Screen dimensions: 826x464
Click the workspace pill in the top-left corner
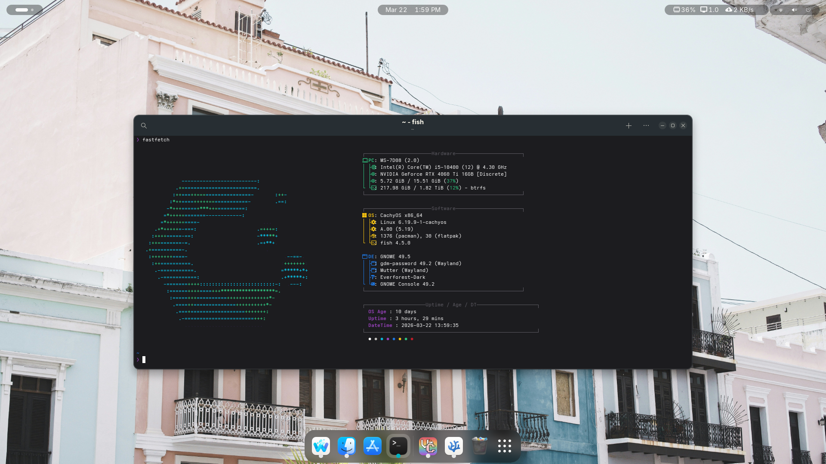click(x=24, y=9)
